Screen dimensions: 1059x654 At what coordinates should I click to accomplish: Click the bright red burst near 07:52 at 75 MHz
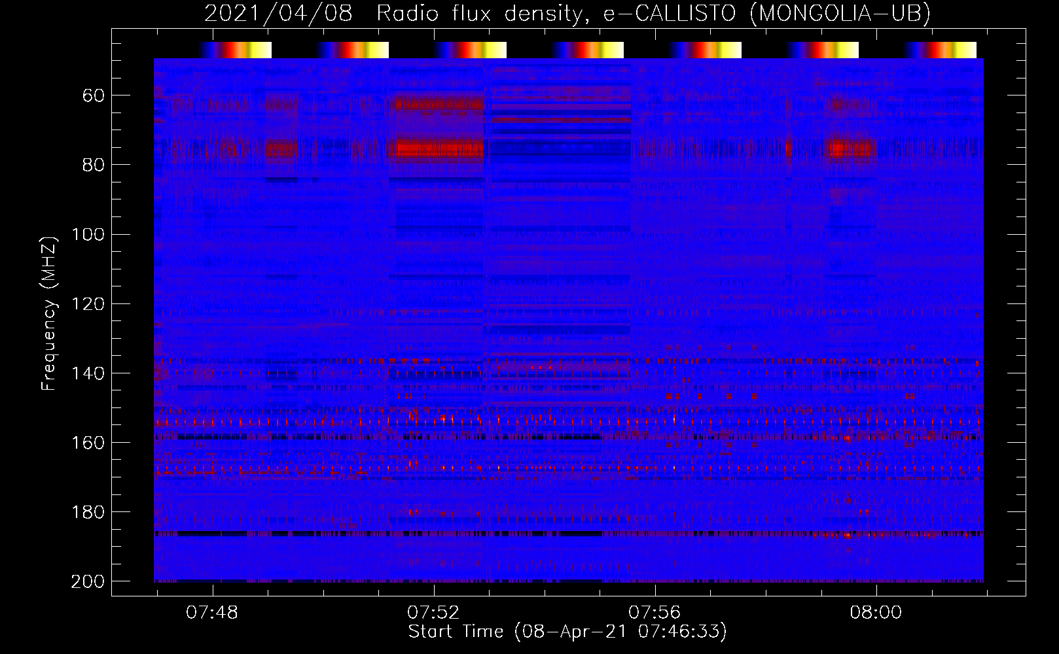pyautogui.click(x=440, y=149)
